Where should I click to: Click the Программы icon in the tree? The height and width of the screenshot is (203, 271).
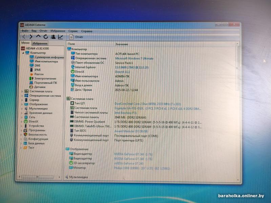click(25, 130)
